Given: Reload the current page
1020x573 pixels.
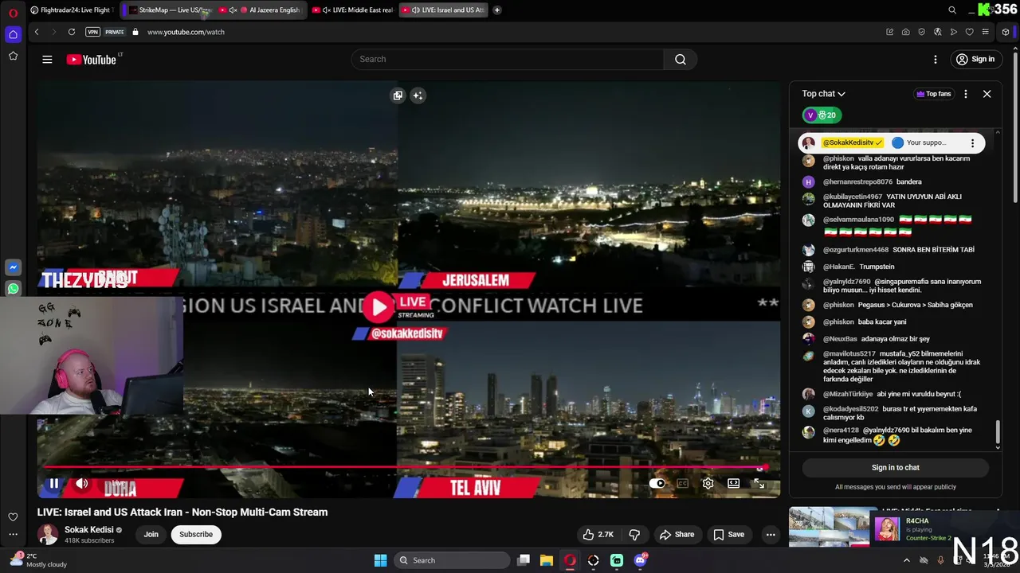Looking at the screenshot, I should (72, 32).
